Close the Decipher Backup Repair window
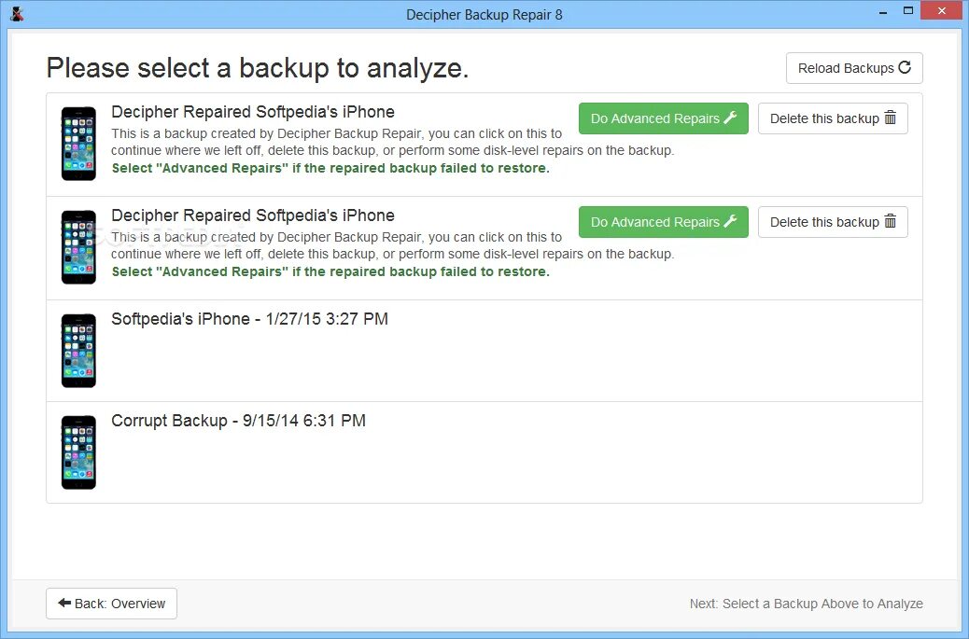Screen dimensions: 969x639 tap(941, 13)
